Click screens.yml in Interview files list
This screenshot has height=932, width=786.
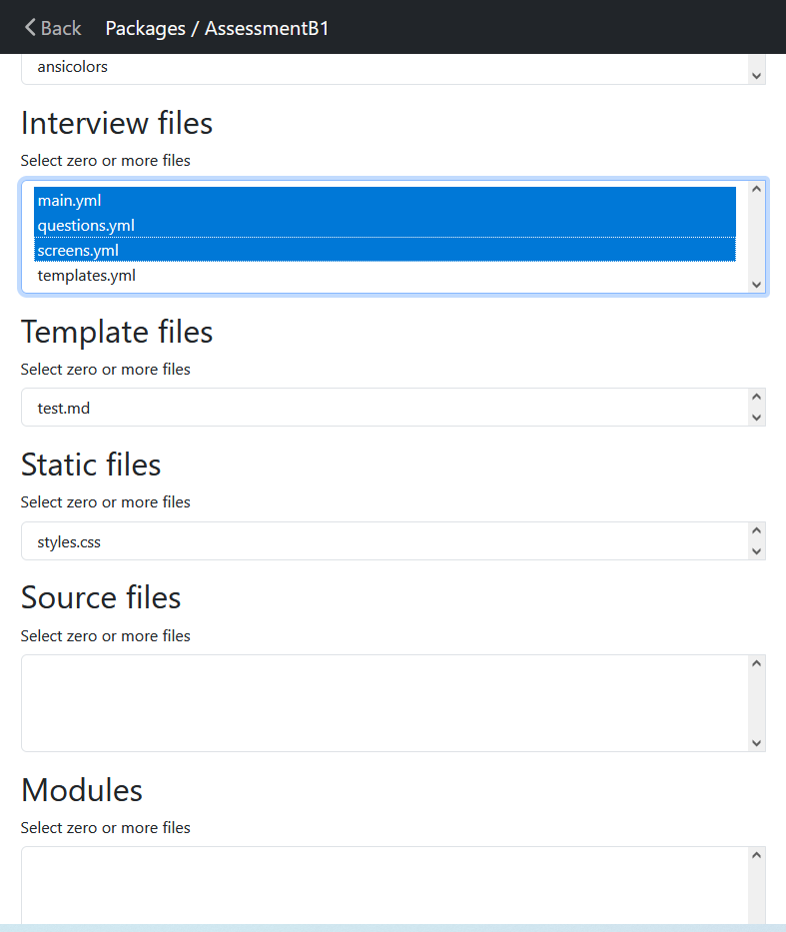click(x=78, y=251)
